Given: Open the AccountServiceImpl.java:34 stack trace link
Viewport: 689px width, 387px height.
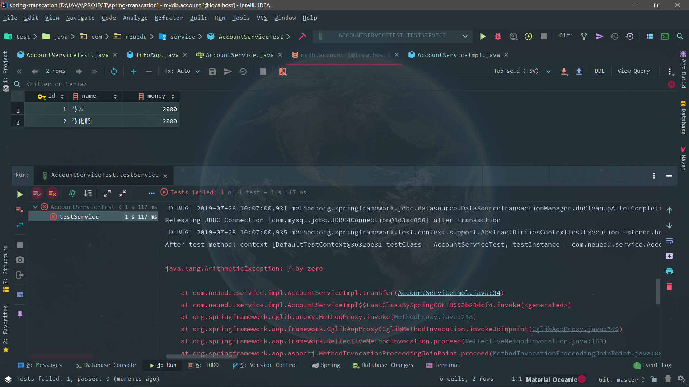Looking at the screenshot, I should [x=449, y=293].
